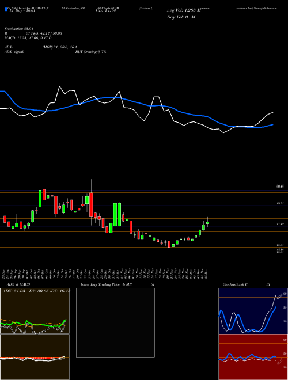
Task: Click the latest green candlestick on far right
Action: 207,222
